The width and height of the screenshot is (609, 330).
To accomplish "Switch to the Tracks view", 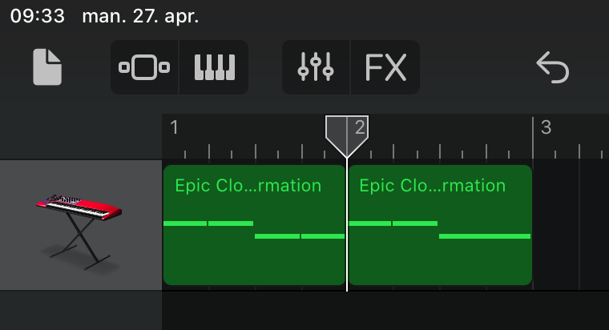I will (x=144, y=68).
